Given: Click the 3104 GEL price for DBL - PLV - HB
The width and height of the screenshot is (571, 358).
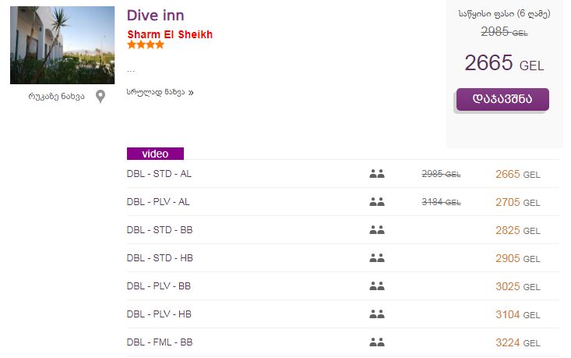Looking at the screenshot, I should point(517,314).
